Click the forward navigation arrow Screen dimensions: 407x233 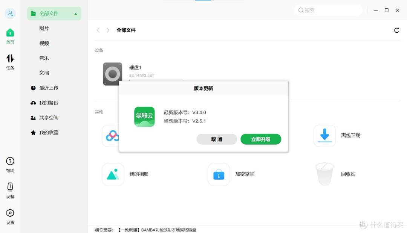(x=108, y=30)
